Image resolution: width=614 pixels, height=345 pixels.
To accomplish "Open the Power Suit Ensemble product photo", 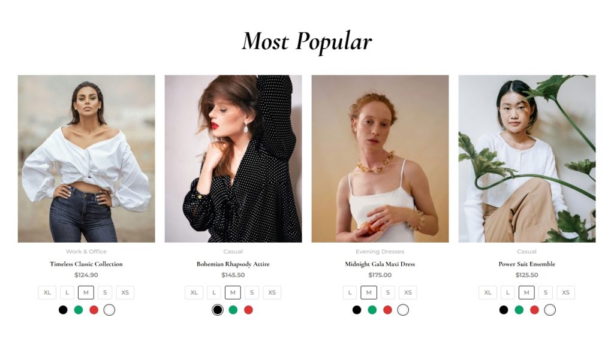I will pyautogui.click(x=526, y=158).
